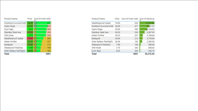The image size is (198, 111).
Task: Select Stainless Steel Axe in right table
Action: tap(100, 32)
